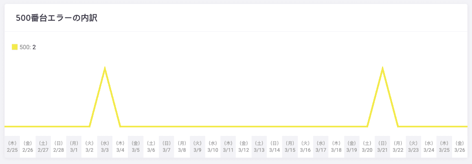Select the 2/25 Thursday date column
Image resolution: width=472 pixels, height=164 pixels.
coord(12,147)
